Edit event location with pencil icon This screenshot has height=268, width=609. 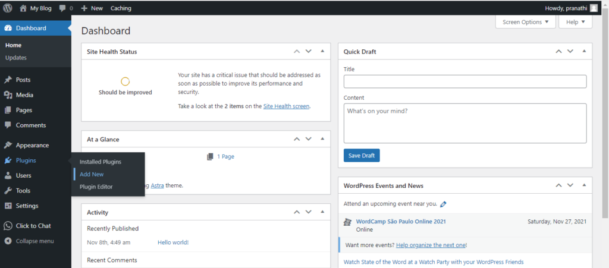(x=443, y=204)
